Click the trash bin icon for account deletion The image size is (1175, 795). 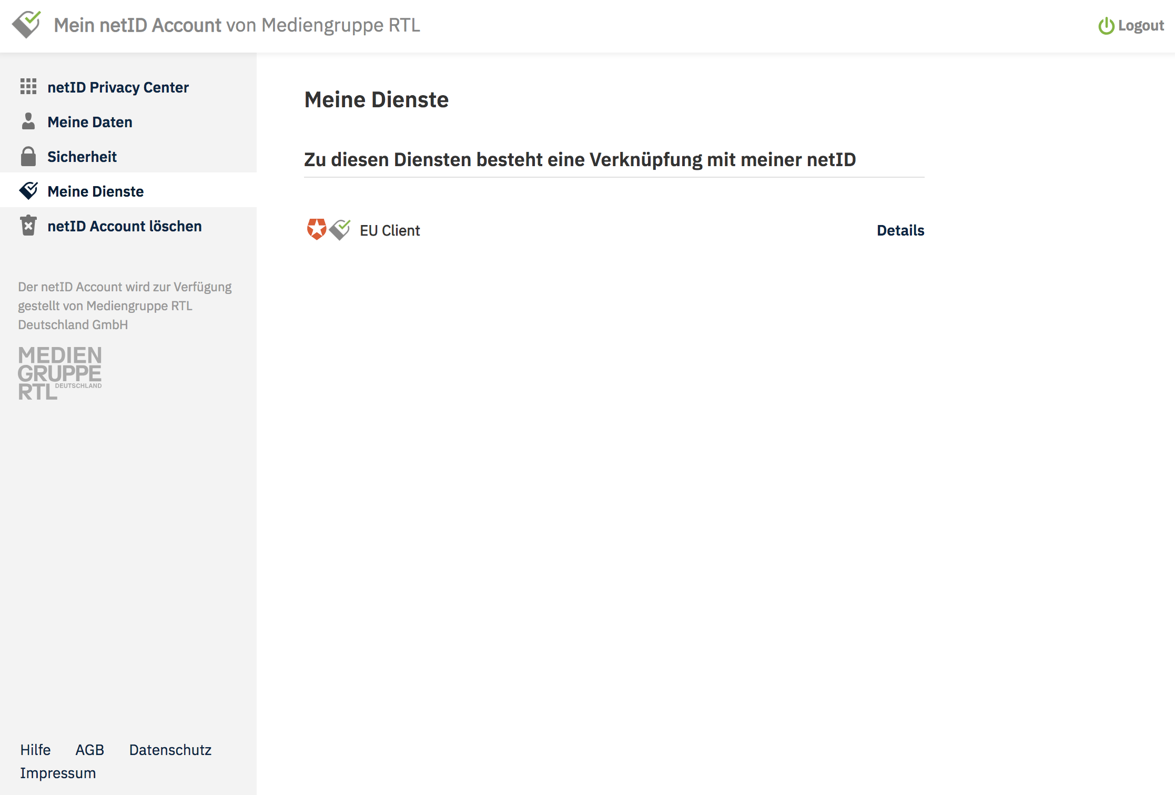tap(28, 226)
